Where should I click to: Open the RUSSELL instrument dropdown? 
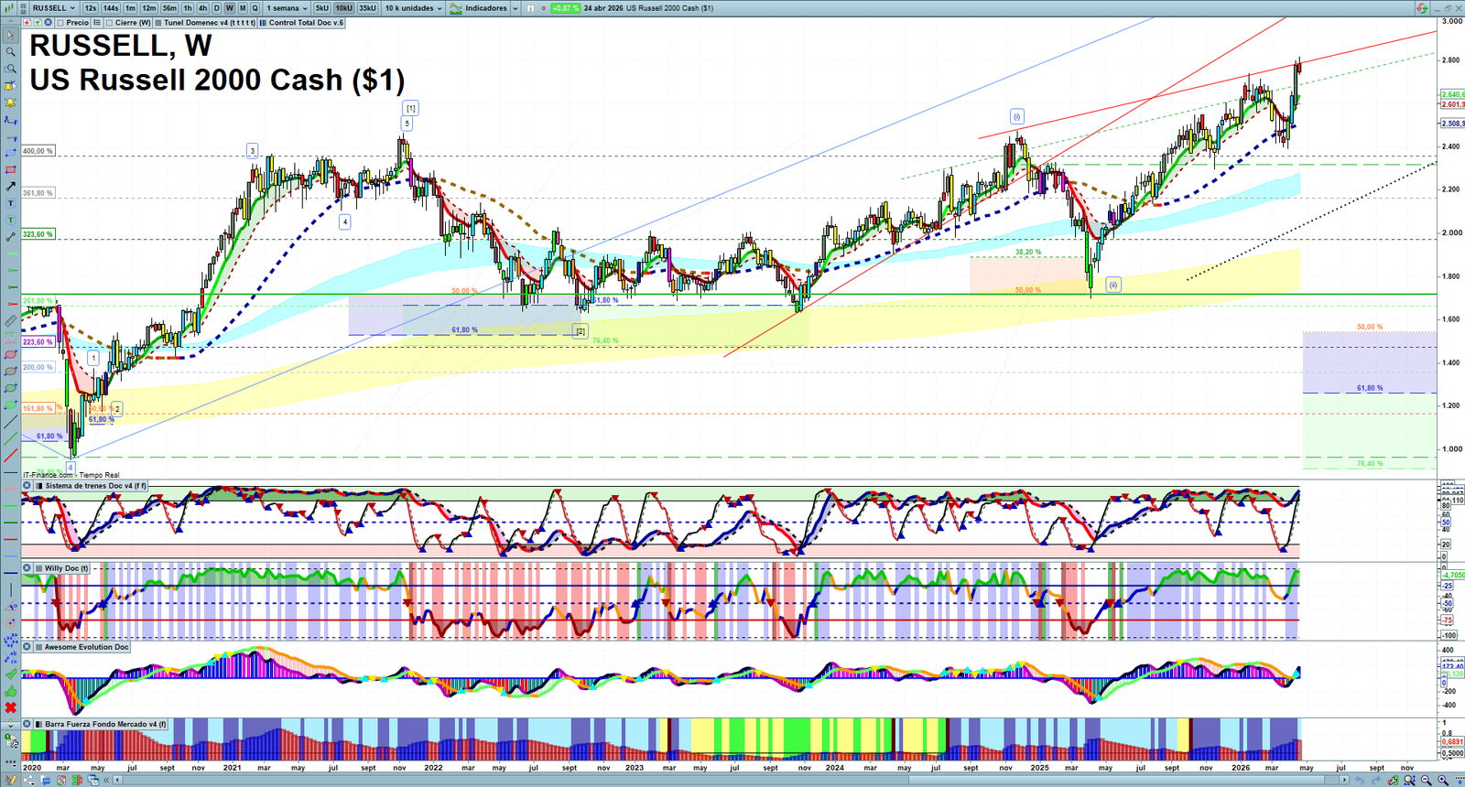click(x=53, y=8)
